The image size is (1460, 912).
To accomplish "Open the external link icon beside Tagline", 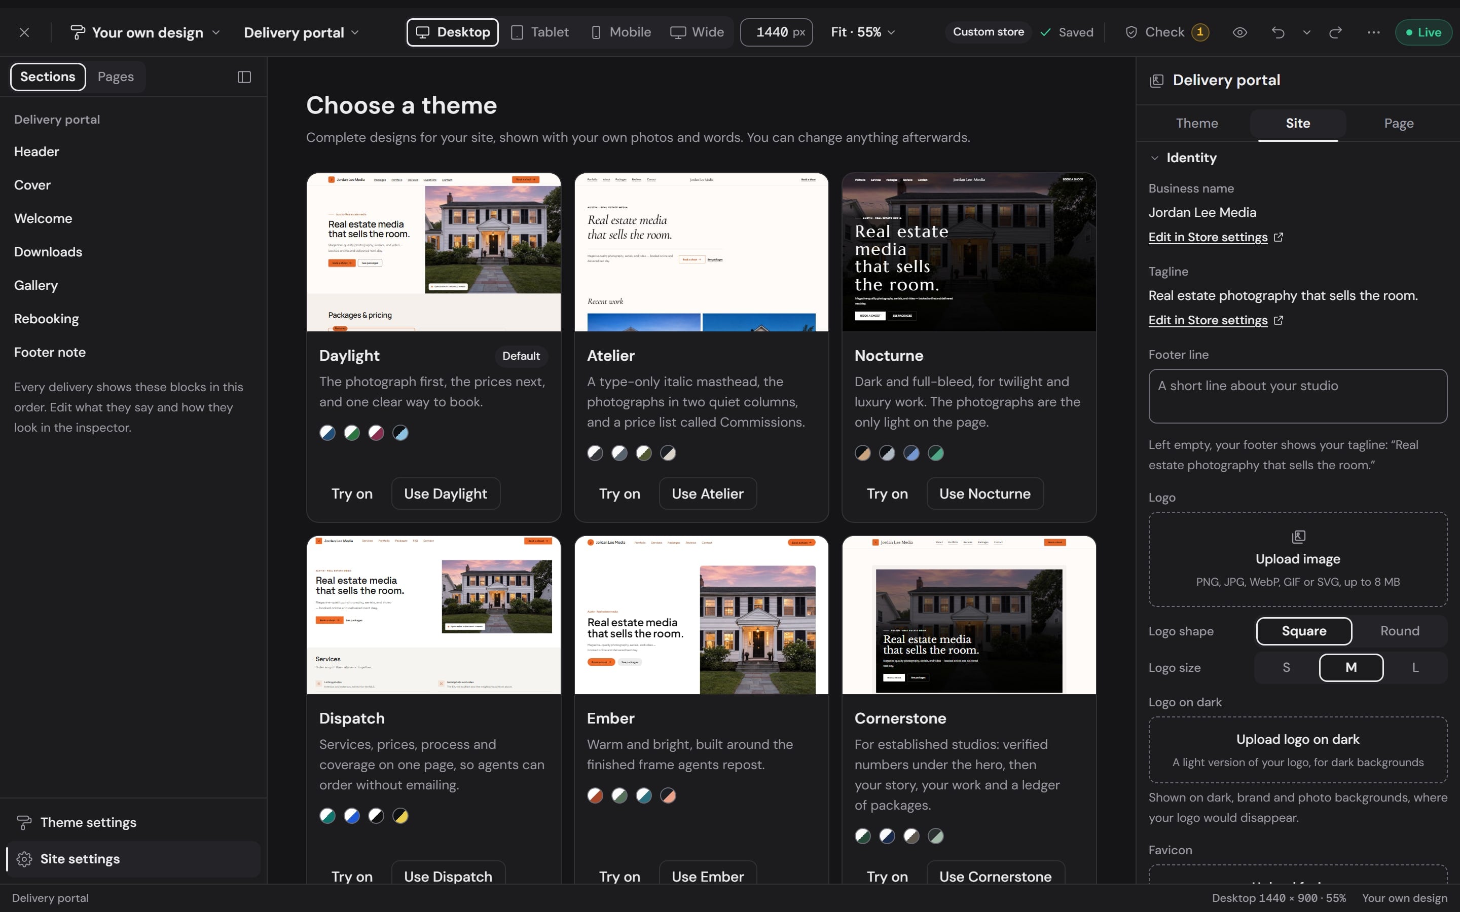I will [1279, 320].
